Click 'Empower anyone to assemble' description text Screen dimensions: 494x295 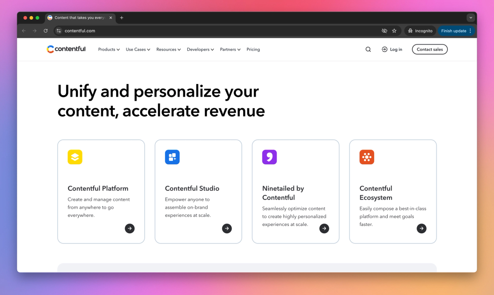tap(188, 207)
